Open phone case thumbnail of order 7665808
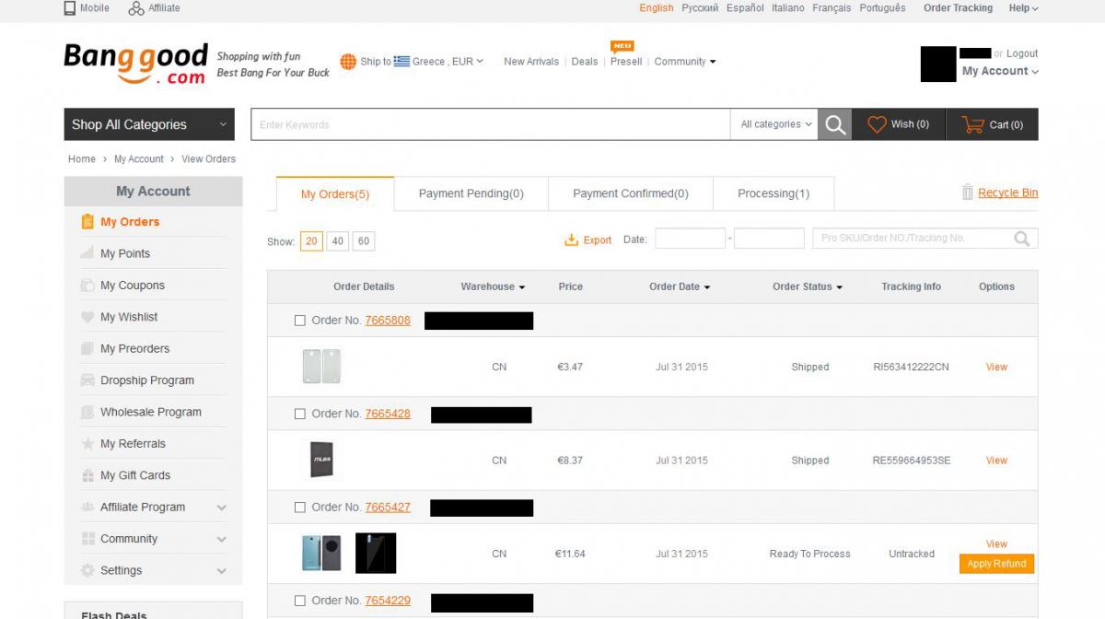 click(x=322, y=367)
